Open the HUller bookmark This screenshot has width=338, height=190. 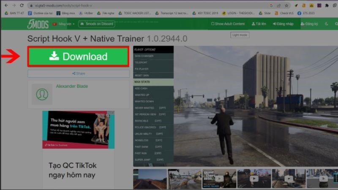tap(86, 13)
